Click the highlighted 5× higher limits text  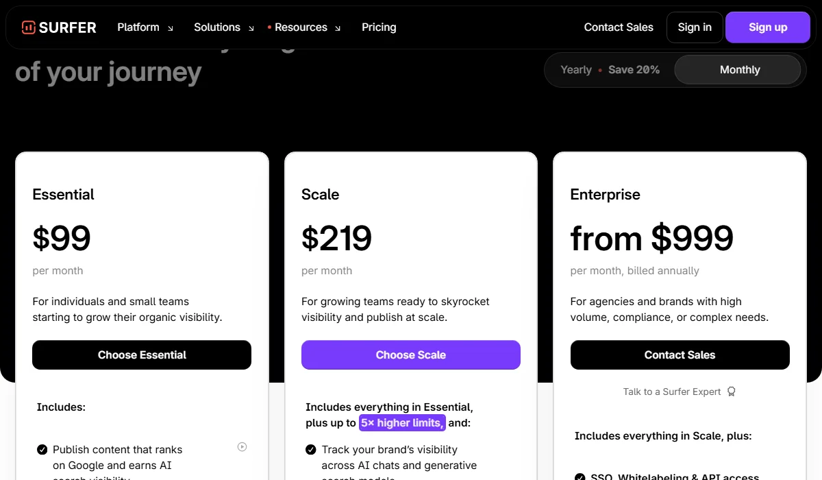402,422
